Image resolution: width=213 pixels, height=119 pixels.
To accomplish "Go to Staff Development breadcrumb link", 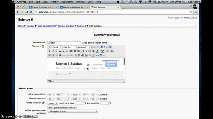I will [x=46, y=26].
